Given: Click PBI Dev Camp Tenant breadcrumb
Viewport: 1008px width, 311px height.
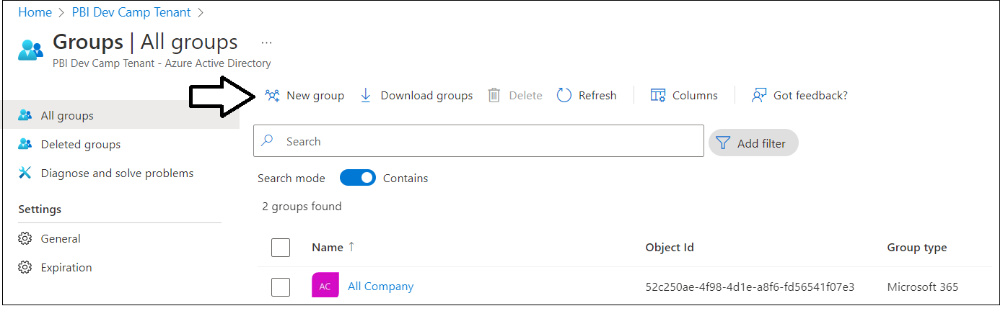Looking at the screenshot, I should (131, 12).
